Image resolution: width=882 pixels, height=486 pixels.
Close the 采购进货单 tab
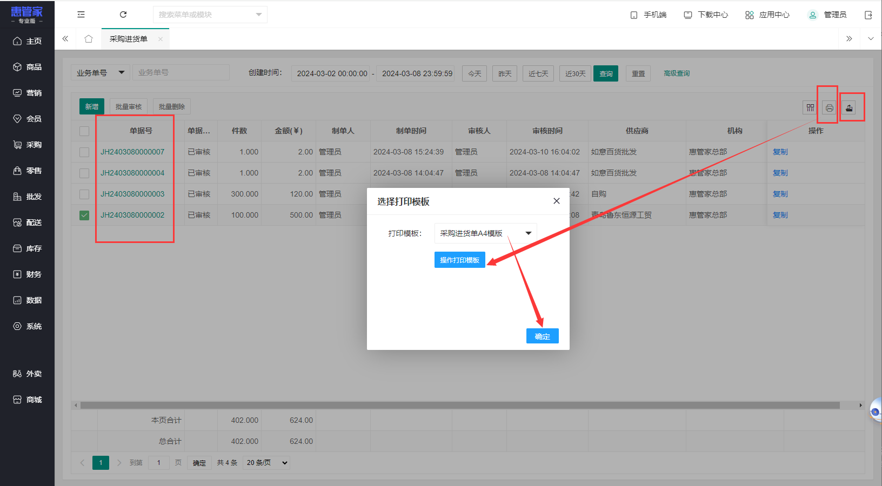pos(161,39)
